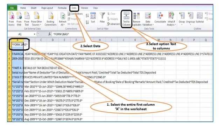224x126 pixels.
Task: Switch to the Data tab
Action: (x=74, y=8)
